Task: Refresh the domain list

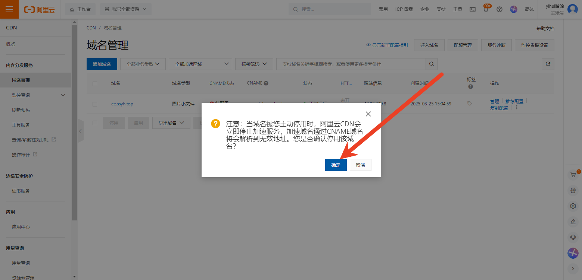Action: [x=548, y=64]
